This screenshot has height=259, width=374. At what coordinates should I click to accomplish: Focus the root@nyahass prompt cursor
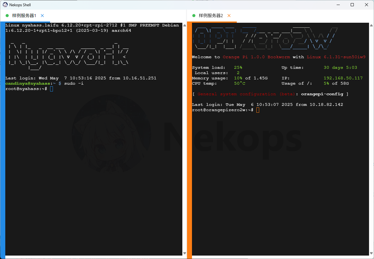pyautogui.click(x=52, y=89)
